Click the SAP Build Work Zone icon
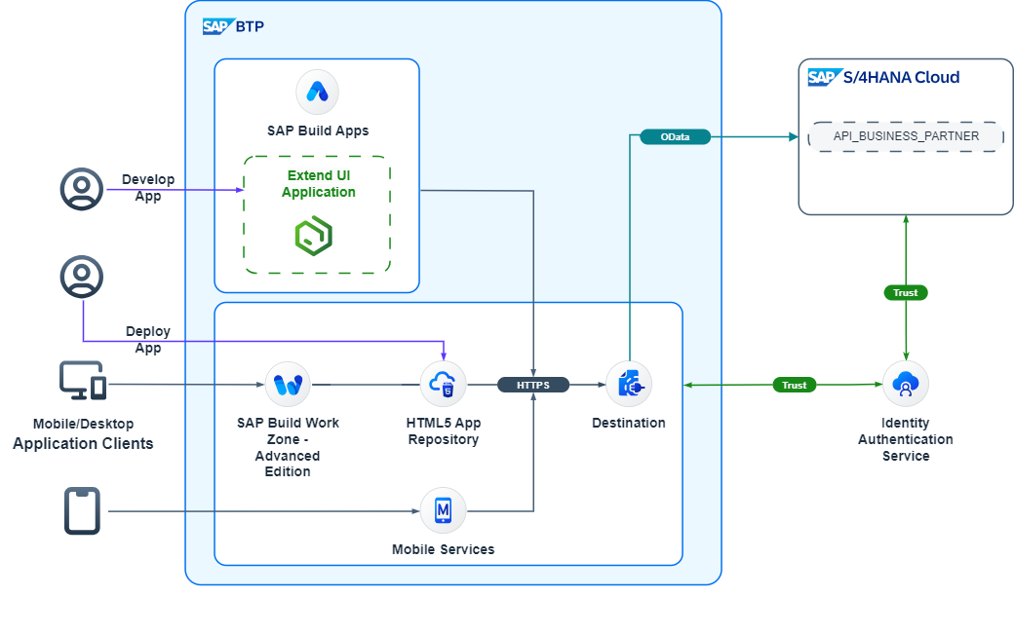 288,385
